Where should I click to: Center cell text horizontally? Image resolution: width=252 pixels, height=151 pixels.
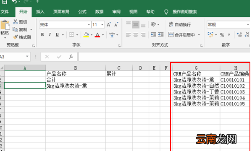[x=136, y=35]
